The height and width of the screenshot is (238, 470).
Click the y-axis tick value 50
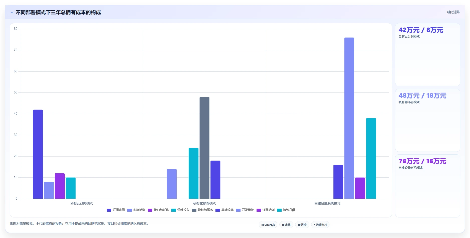(x=16, y=92)
